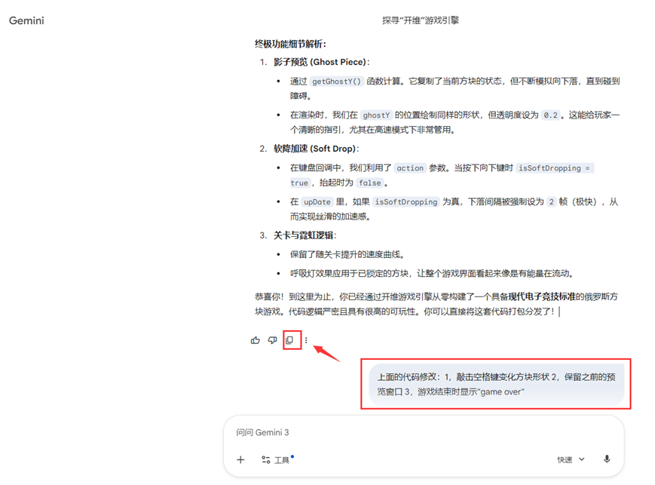Click the conversation title 探寻"开维"游戏引擎
Image resolution: width=655 pixels, height=485 pixels.
pyautogui.click(x=421, y=20)
